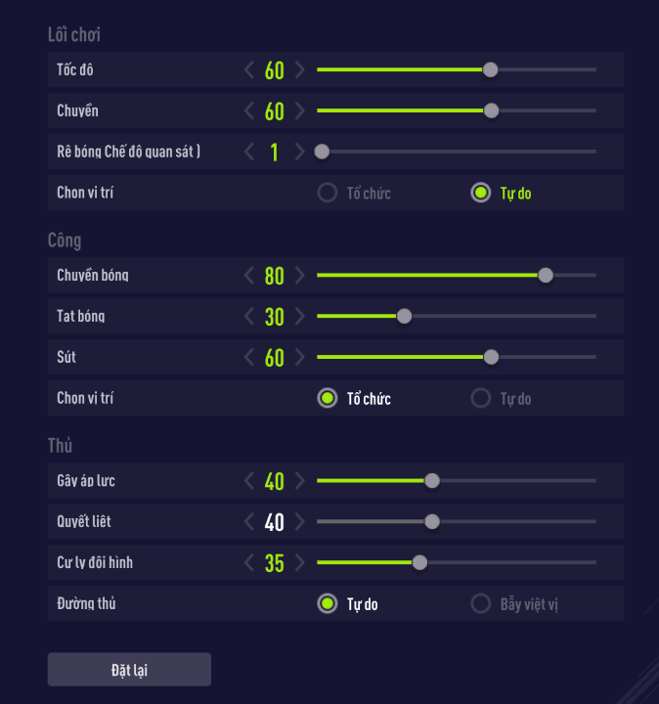Screen dimensions: 659x704
Task: Decrease Tốc độ value with left arrow
Action: click(x=249, y=70)
